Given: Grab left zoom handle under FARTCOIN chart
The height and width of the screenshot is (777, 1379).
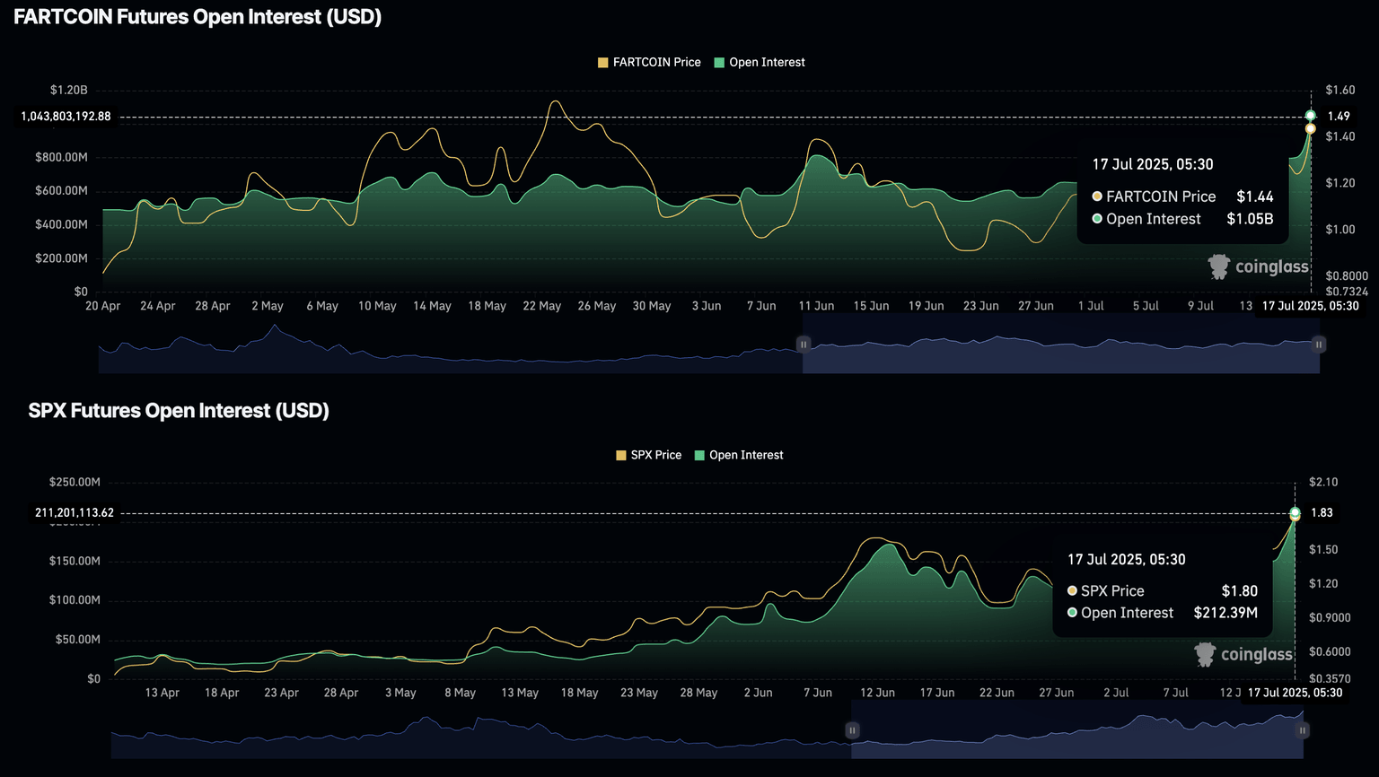Looking at the screenshot, I should pos(804,345).
